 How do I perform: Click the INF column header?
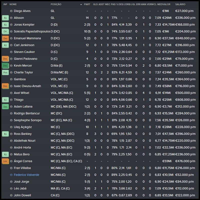pos(5,4)
